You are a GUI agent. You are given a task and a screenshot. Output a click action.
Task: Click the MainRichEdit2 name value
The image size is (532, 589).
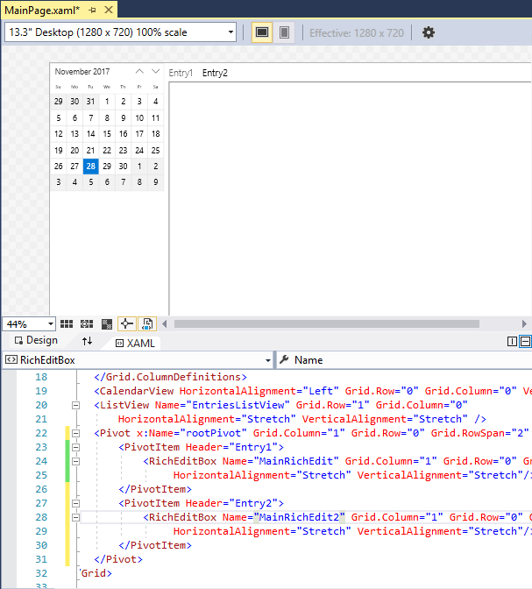point(300,517)
